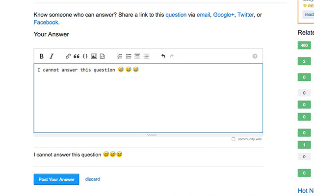Screen dimensions: 314x196
Task: Apply heading formatting in toolbar
Action: pyautogui.click(x=137, y=56)
